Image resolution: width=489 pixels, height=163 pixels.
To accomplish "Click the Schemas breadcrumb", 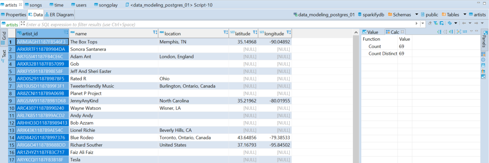I will pos(400,14).
